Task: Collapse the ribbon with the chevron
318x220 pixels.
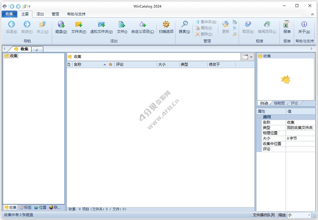Action: coord(312,14)
